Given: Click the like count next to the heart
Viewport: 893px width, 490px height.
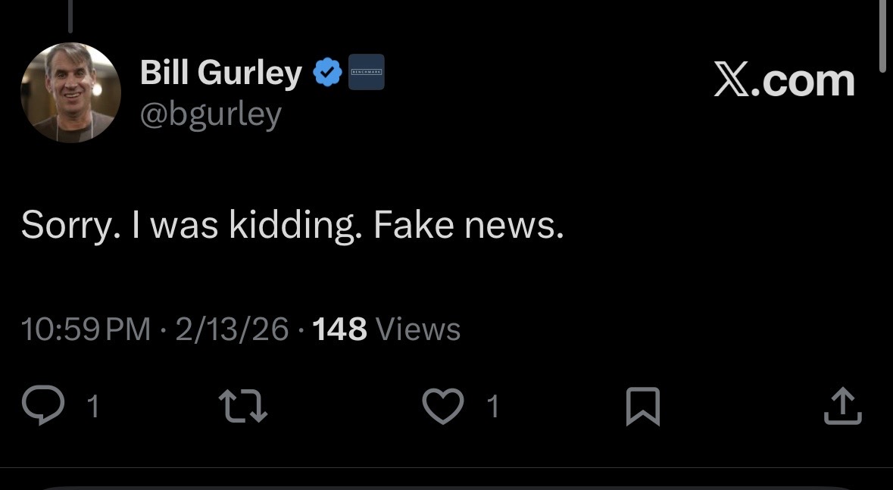Looking at the screenshot, I should 493,407.
